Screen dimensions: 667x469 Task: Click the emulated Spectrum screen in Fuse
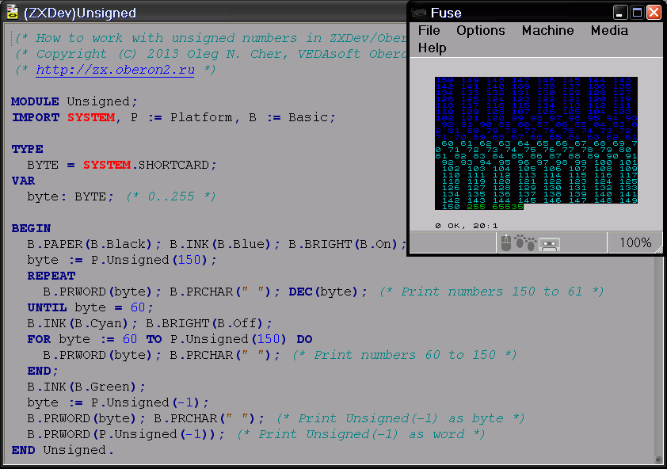pyautogui.click(x=536, y=143)
